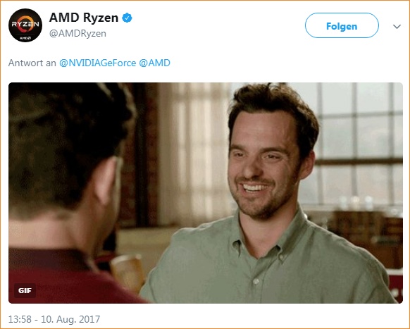Click the foreground person's ear in the GIF
This screenshot has height=329, width=410.
tap(108, 180)
